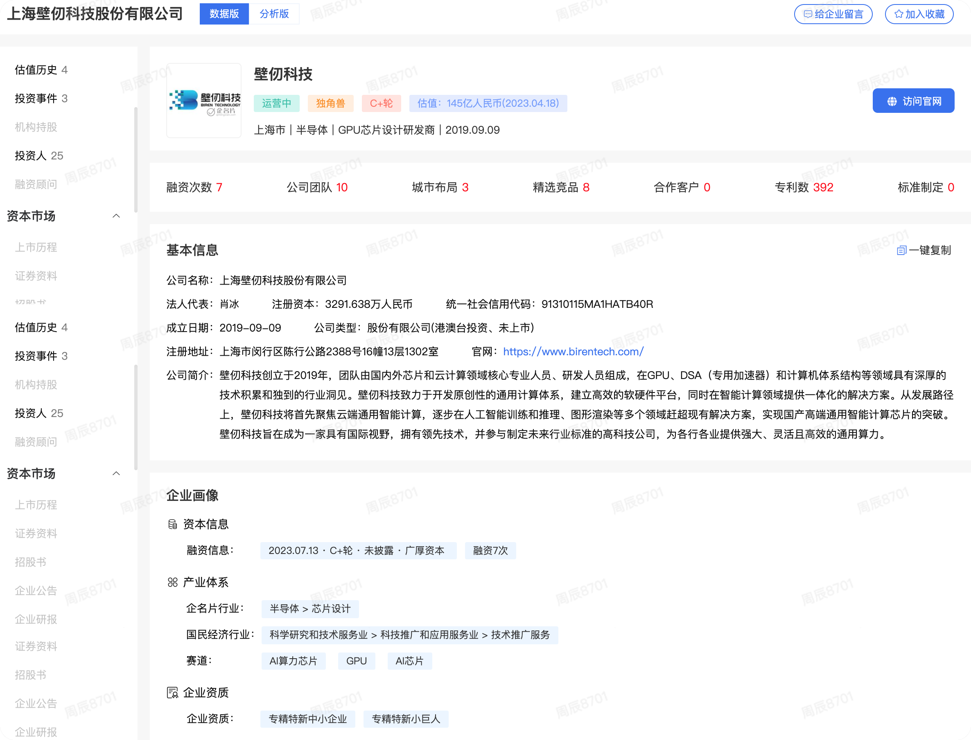Switch to the 分析版 tab
971x740 pixels.
(274, 13)
